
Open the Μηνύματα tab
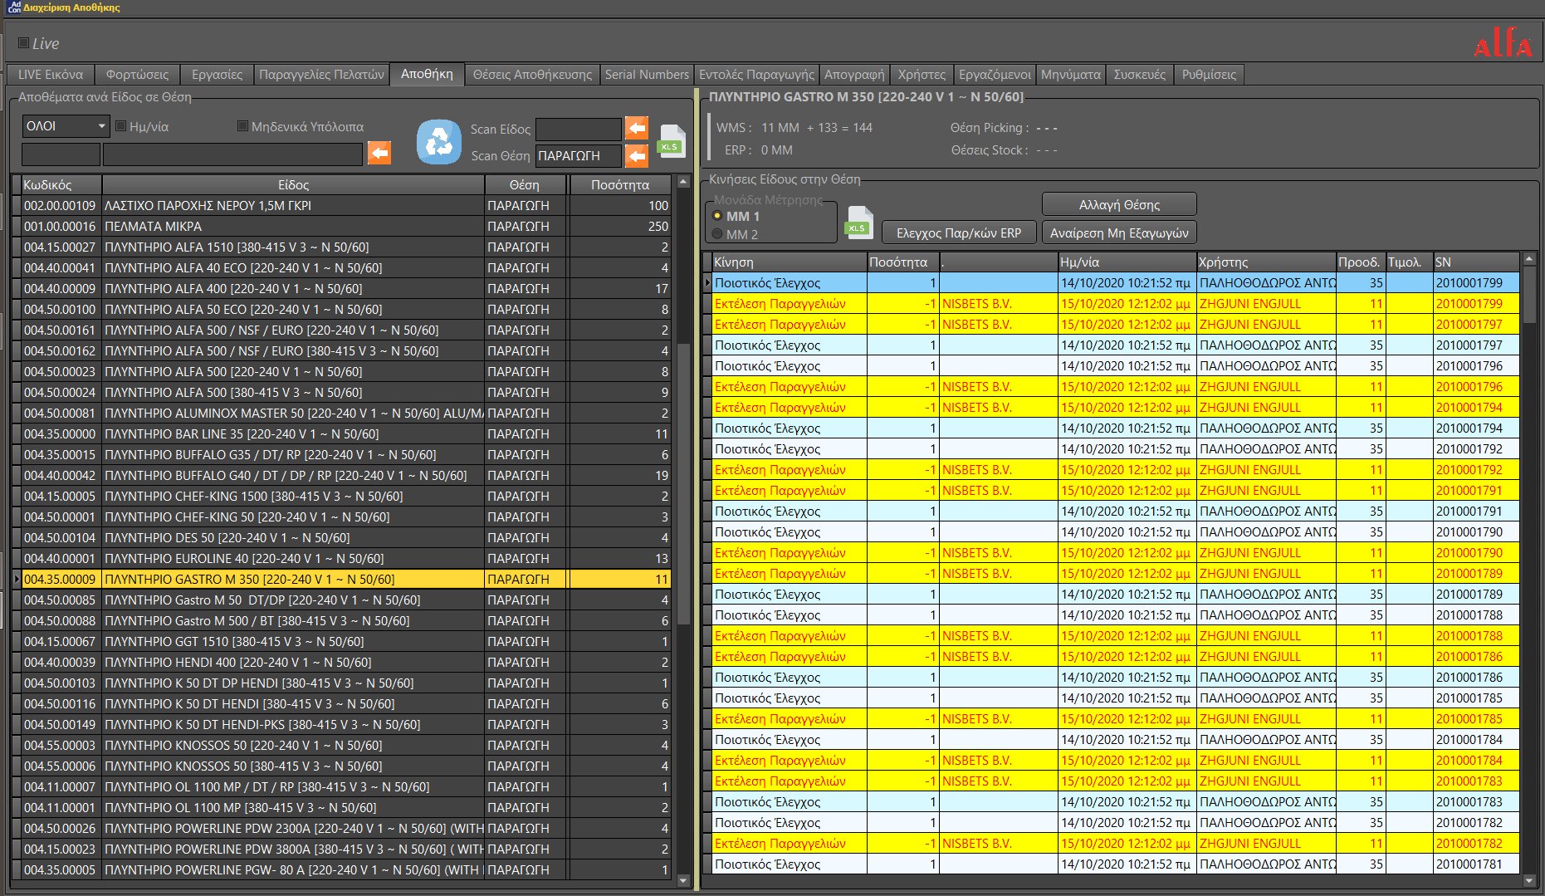click(x=1071, y=75)
